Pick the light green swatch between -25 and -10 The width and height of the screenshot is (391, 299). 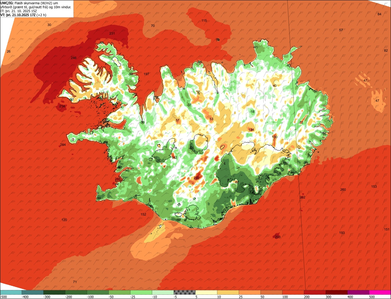[141, 292]
